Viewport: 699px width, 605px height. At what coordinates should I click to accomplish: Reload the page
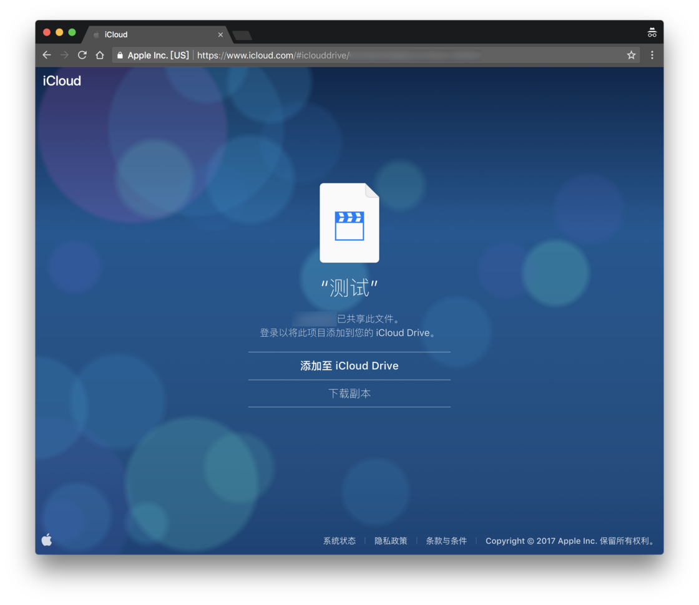pyautogui.click(x=82, y=55)
